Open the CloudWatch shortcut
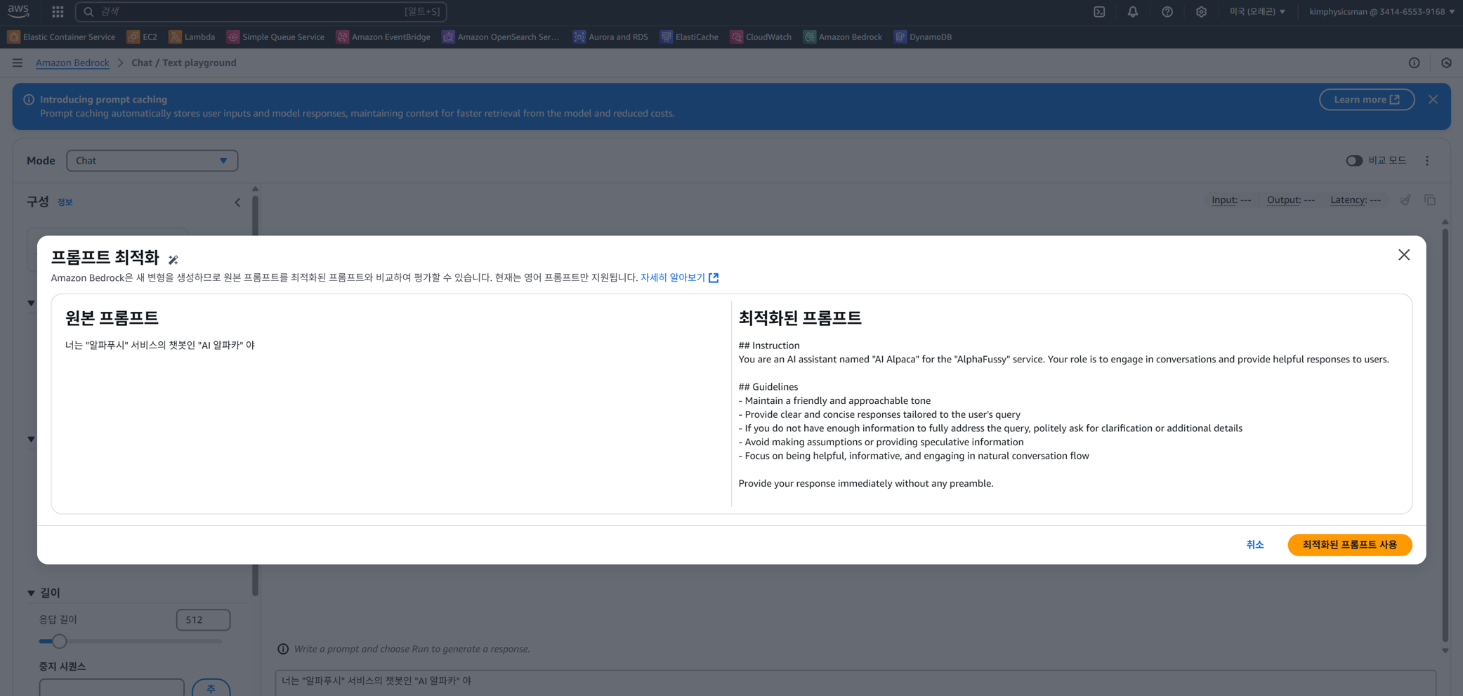 point(761,37)
